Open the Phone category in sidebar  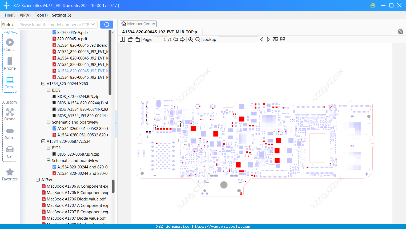pyautogui.click(x=10, y=64)
